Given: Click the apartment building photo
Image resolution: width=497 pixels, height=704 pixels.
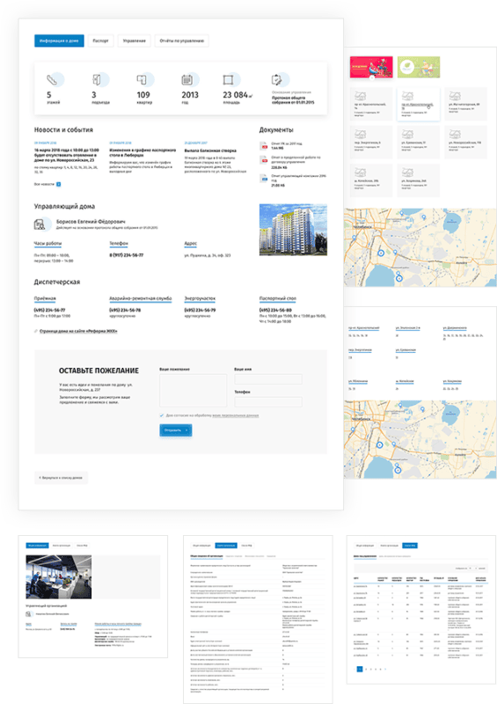Looking at the screenshot, I should (x=293, y=230).
